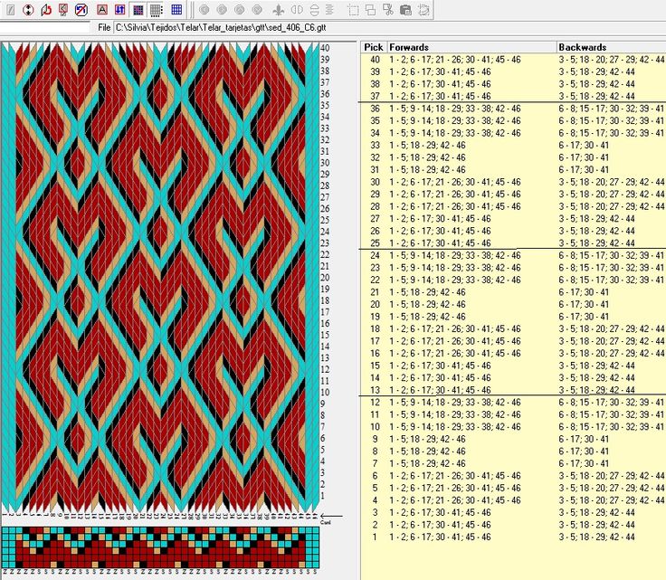The height and width of the screenshot is (580, 666).
Task: Click row label 40 beside the weaving draft
Action: 325,48
